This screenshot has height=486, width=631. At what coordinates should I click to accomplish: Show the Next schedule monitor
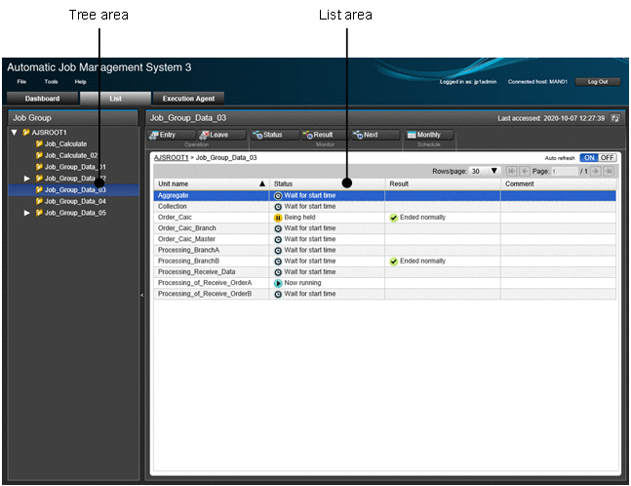tap(366, 136)
